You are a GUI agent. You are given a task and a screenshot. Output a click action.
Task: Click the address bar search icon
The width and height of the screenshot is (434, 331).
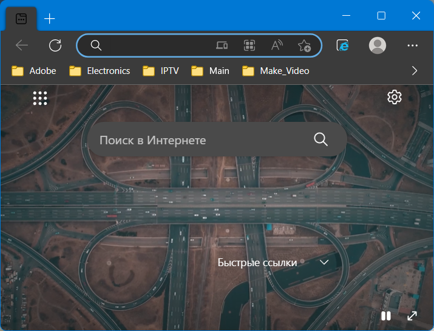(96, 45)
